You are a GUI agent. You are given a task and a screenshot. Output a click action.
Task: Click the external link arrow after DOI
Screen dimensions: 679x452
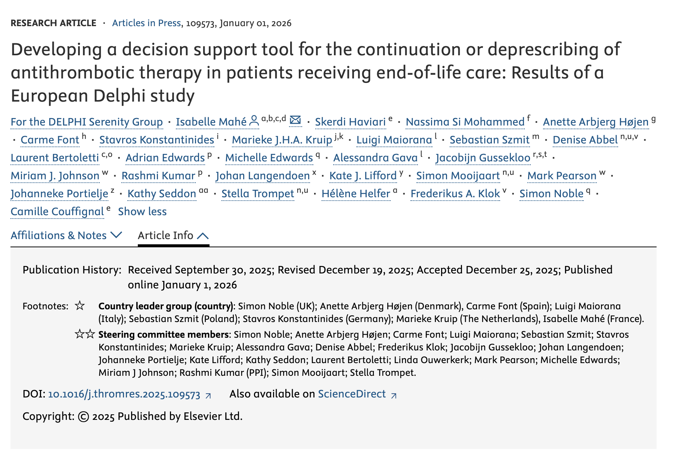click(208, 396)
